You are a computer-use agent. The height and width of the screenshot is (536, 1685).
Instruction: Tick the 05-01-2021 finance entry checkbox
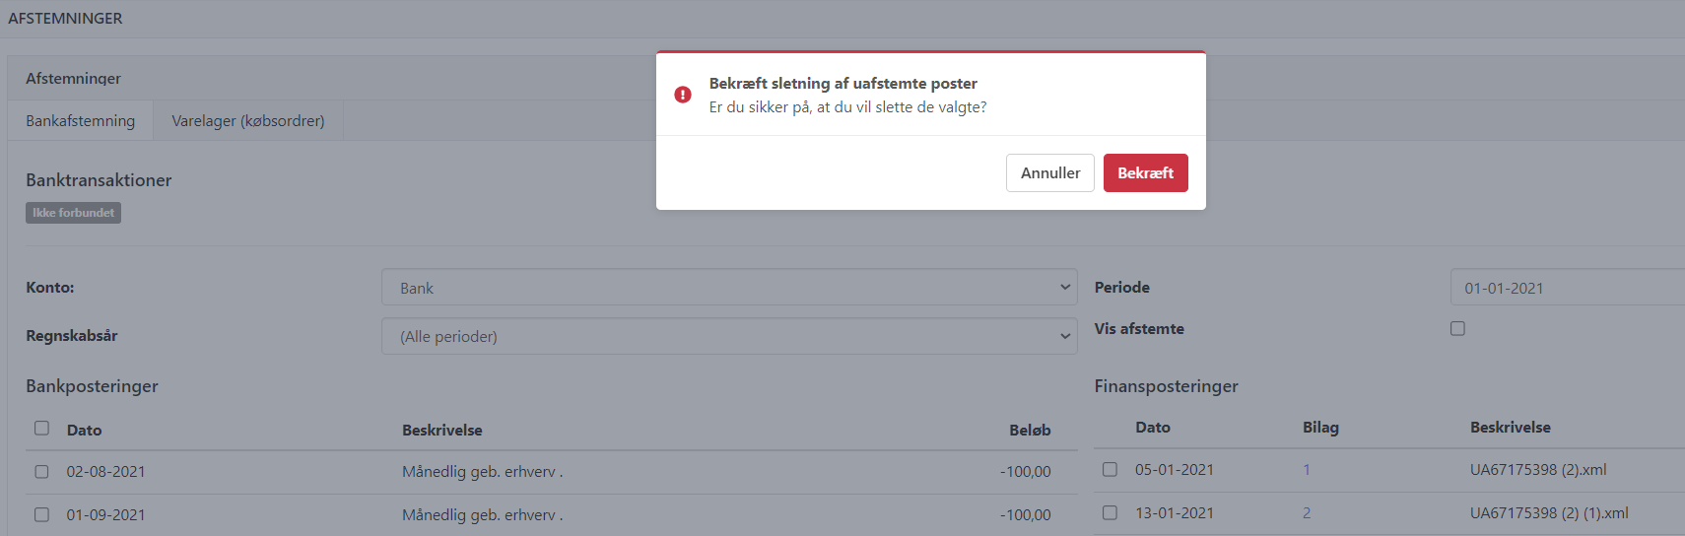[x=1110, y=469]
